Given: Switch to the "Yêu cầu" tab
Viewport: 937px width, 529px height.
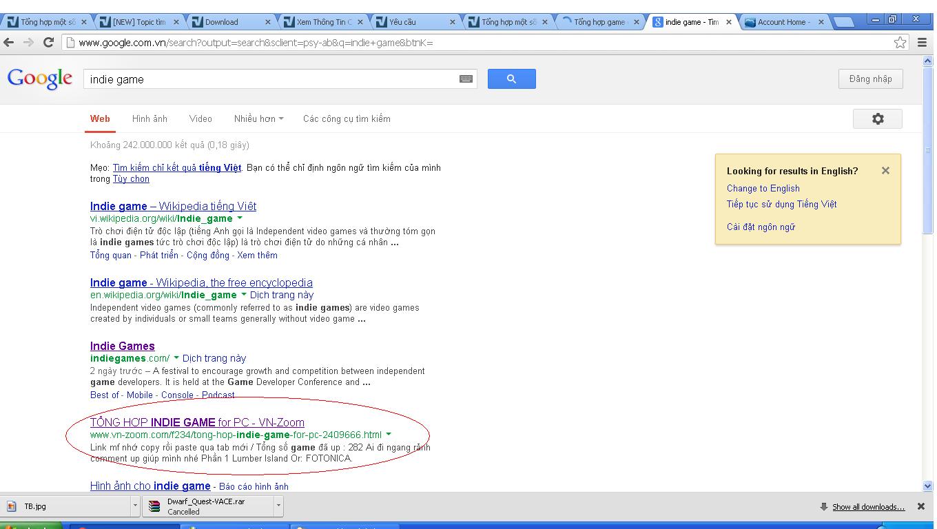Looking at the screenshot, I should pos(415,22).
